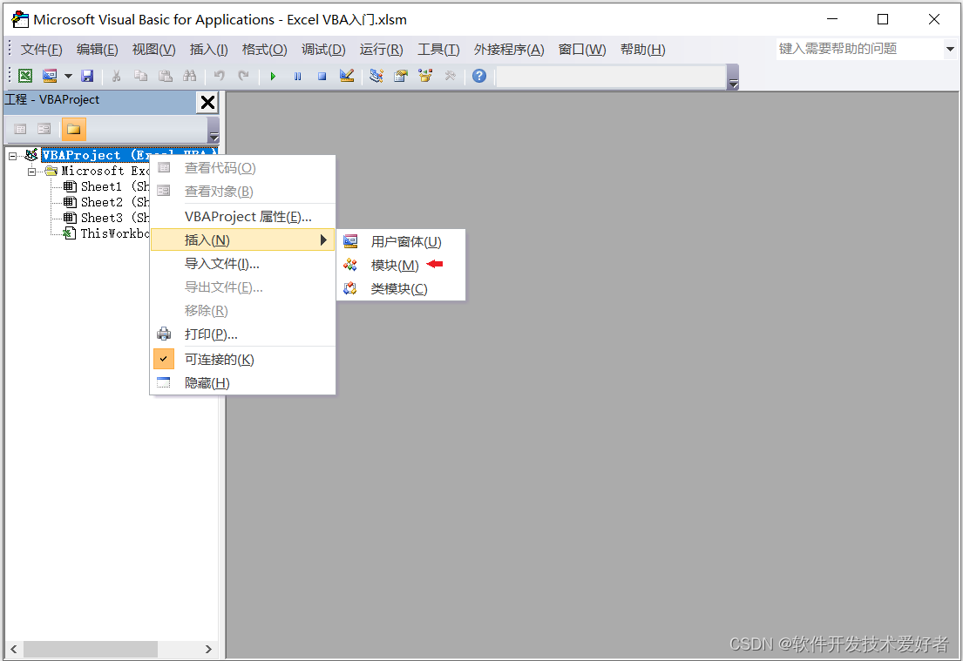Choose 打印(P)... from context menu
Image resolution: width=963 pixels, height=661 pixels.
[243, 334]
